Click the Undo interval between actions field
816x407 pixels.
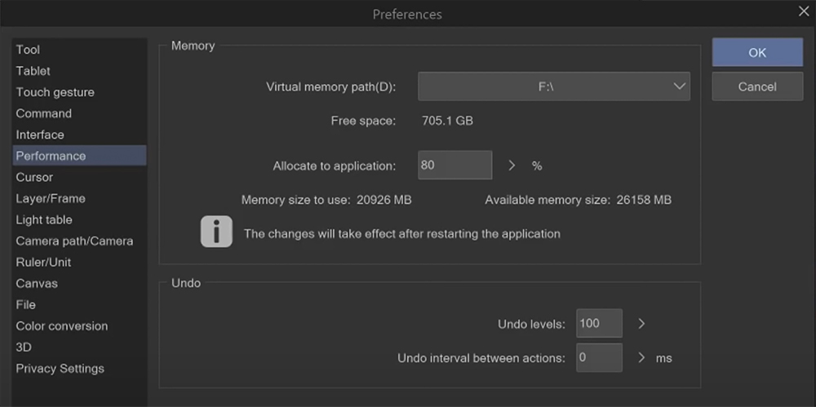(x=598, y=358)
